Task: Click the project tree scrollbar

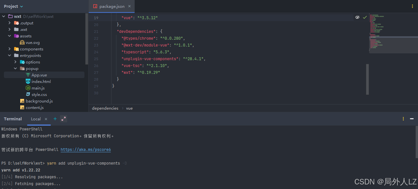Action: (86, 39)
